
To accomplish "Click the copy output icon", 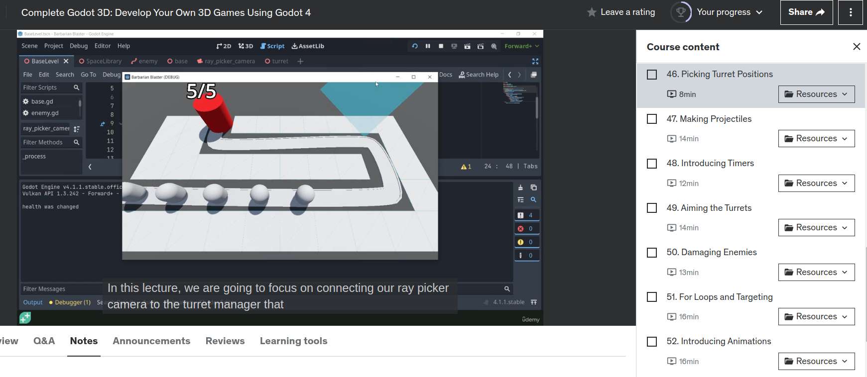I will click(x=533, y=188).
